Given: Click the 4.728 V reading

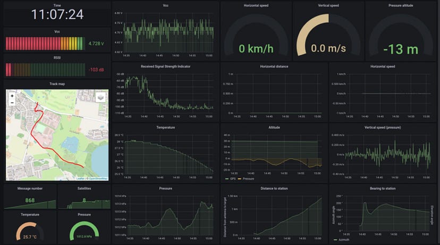Looking at the screenshot, I should point(96,44).
